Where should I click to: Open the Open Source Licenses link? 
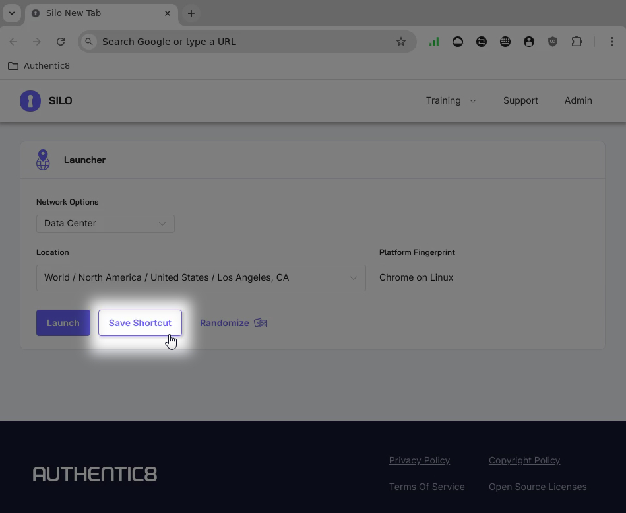tap(538, 487)
